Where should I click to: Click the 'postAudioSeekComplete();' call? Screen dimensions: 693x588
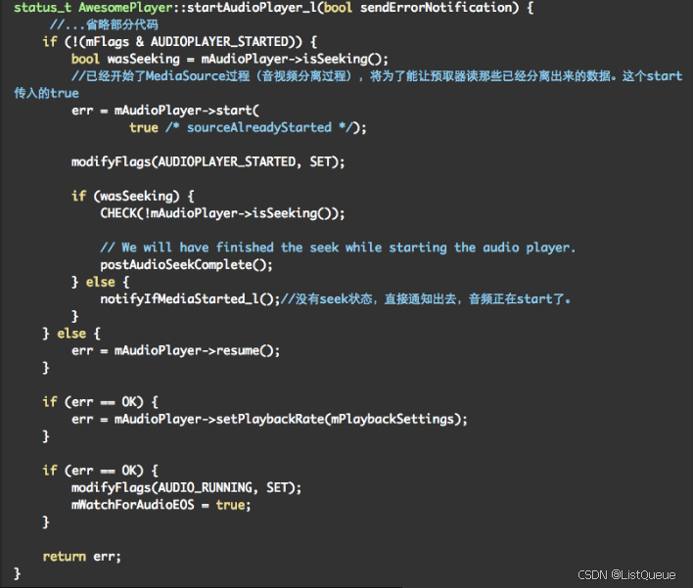pyautogui.click(x=186, y=264)
